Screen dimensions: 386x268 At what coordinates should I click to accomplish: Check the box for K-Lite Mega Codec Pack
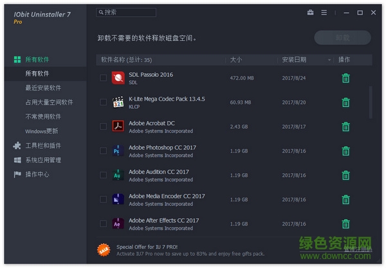[103, 102]
